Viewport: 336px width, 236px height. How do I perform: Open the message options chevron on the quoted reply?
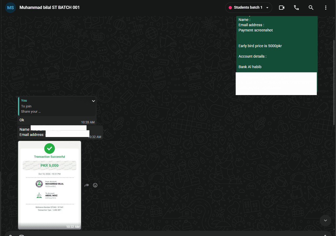click(93, 101)
